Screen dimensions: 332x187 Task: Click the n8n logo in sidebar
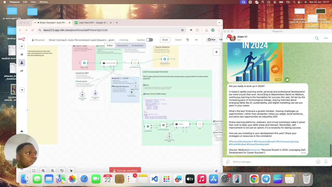(x=22, y=39)
